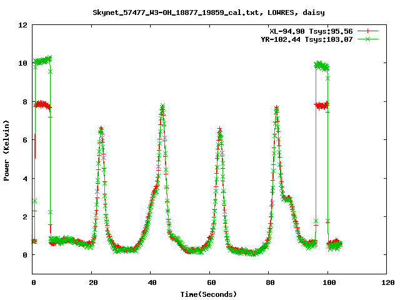Click the red calibration plateau near 8 K at start
400x300 pixels.
42,104
